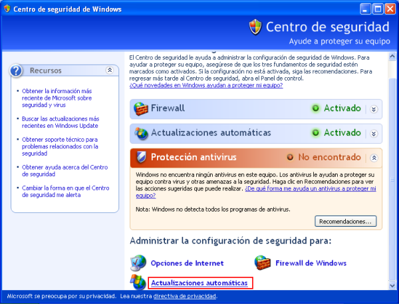Collapse the Recursos panel
This screenshot has height=304, width=399.
109,70
